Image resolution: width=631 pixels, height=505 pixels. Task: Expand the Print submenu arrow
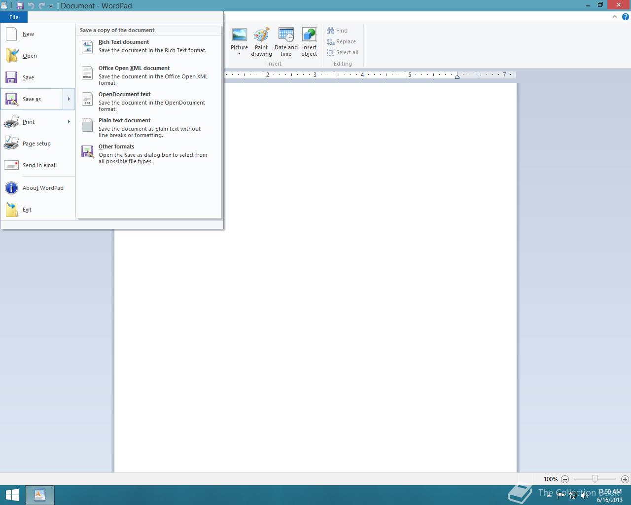click(69, 122)
